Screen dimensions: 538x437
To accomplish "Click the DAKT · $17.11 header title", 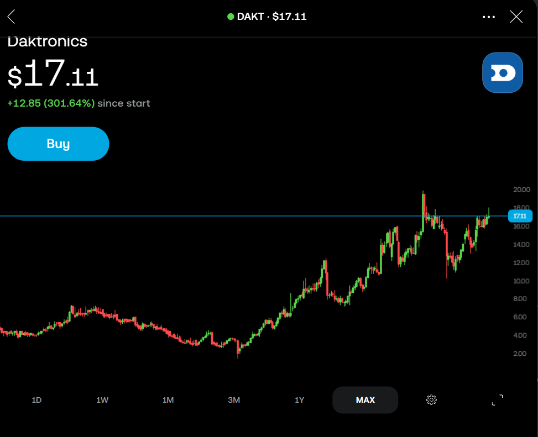I will coord(271,17).
